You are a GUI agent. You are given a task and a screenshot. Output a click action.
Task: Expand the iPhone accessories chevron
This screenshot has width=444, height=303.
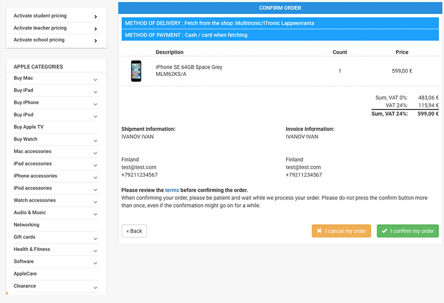click(x=96, y=177)
